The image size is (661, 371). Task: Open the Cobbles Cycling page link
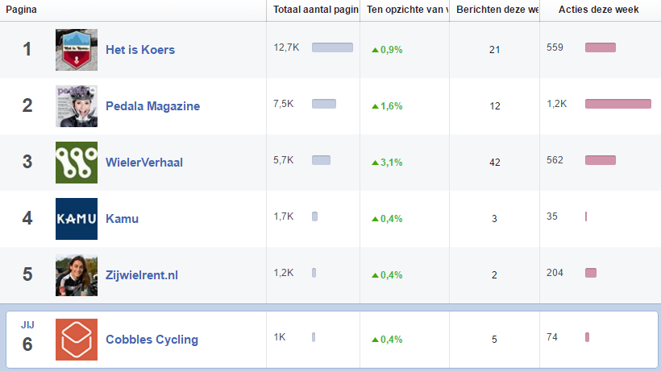click(x=152, y=340)
